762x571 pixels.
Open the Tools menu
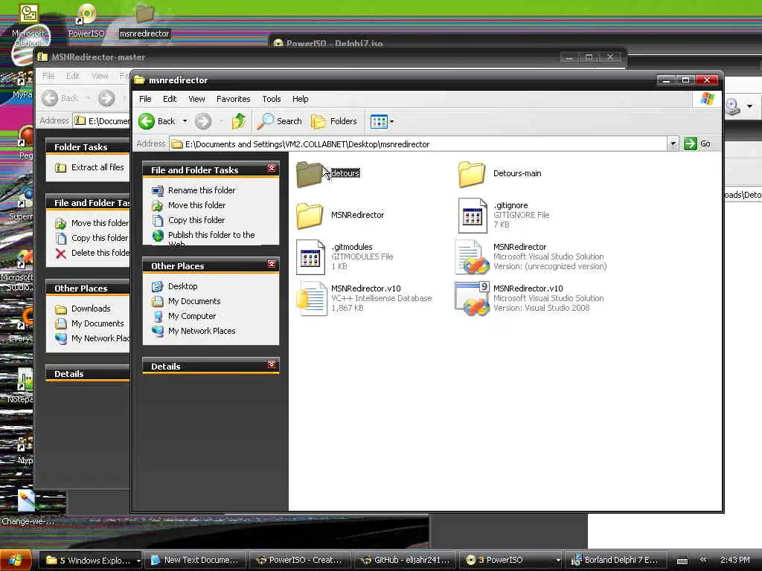click(271, 99)
